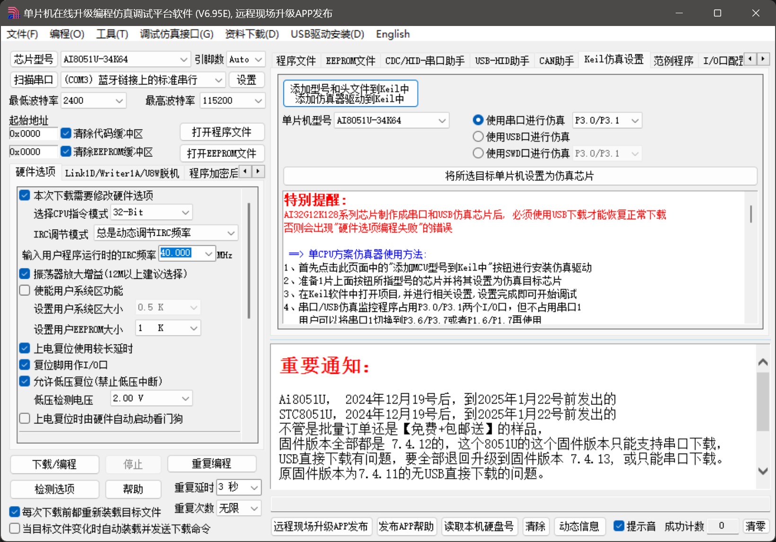Toggle 复位脚用作I/O口 checkbox
This screenshot has width=776, height=542.
point(25,365)
